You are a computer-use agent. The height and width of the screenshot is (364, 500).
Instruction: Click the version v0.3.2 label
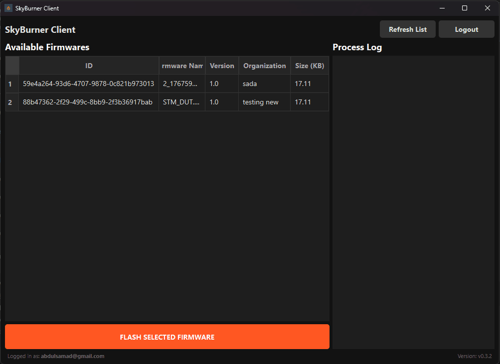tap(476, 356)
